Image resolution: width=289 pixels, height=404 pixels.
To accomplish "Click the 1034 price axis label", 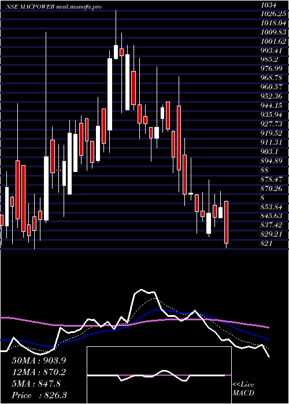I will tap(268, 5).
